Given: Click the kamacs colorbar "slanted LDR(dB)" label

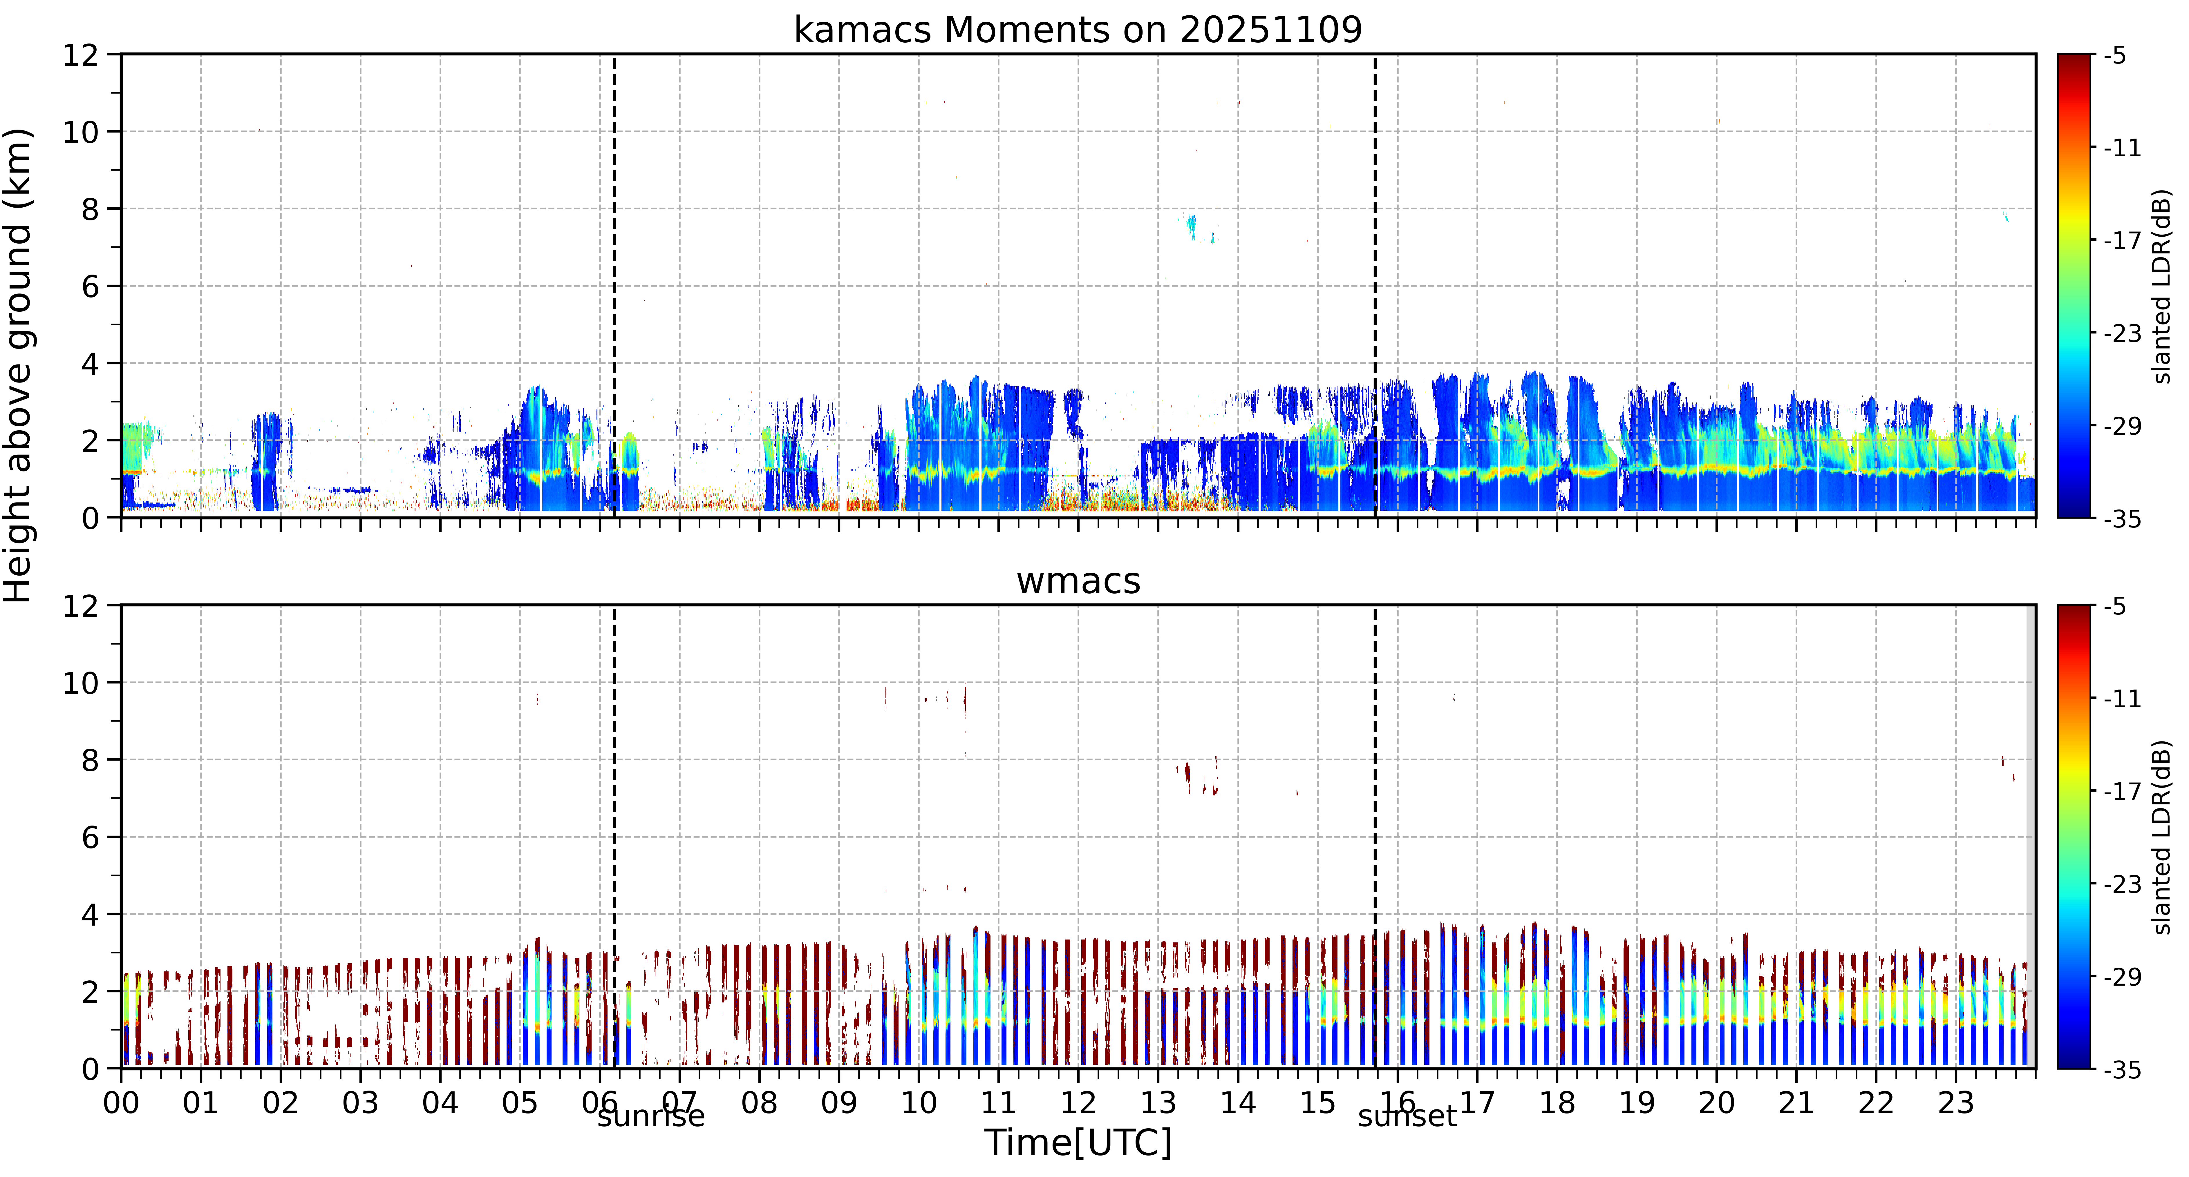Looking at the screenshot, I should (2162, 286).
